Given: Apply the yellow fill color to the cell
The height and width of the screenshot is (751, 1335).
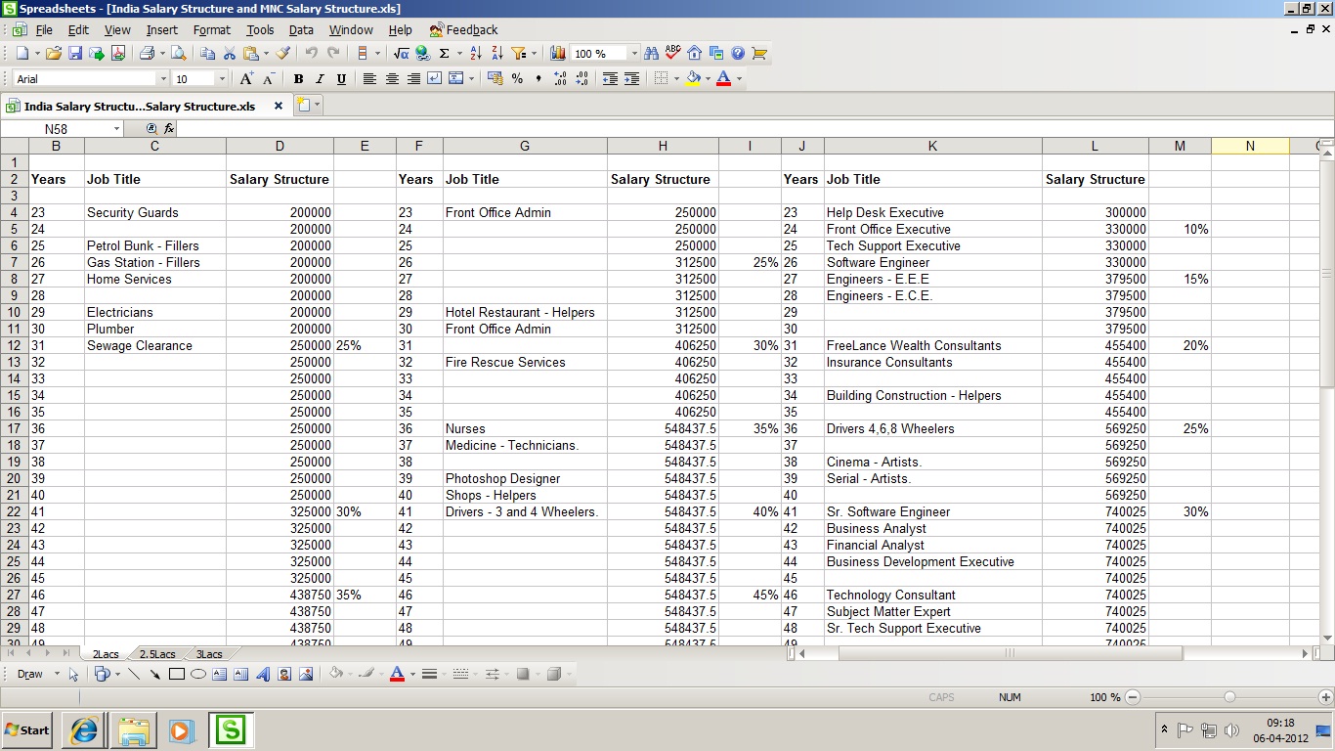Looking at the screenshot, I should pyautogui.click(x=694, y=79).
